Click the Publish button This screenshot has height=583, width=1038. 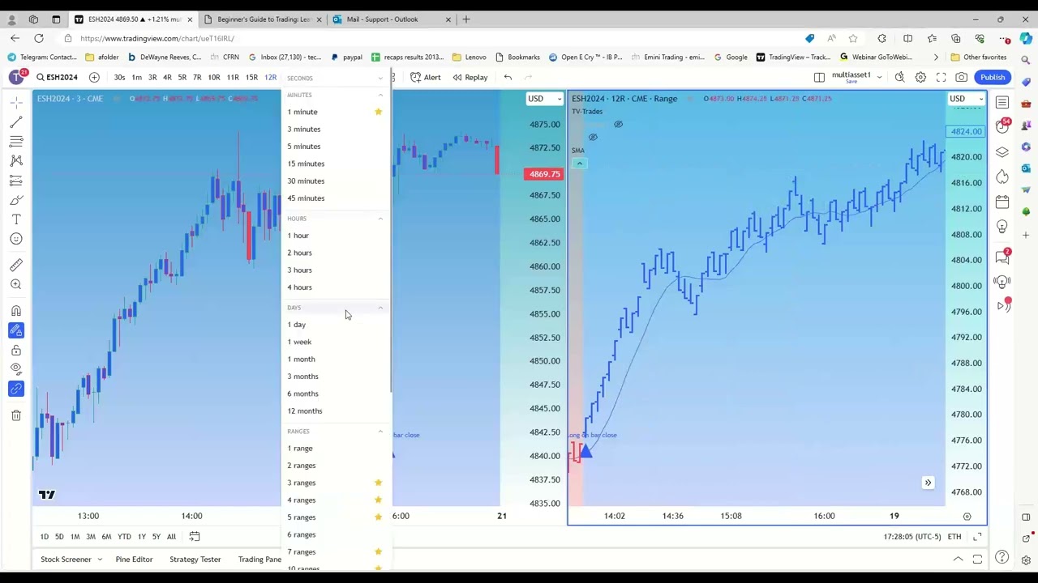(x=993, y=77)
